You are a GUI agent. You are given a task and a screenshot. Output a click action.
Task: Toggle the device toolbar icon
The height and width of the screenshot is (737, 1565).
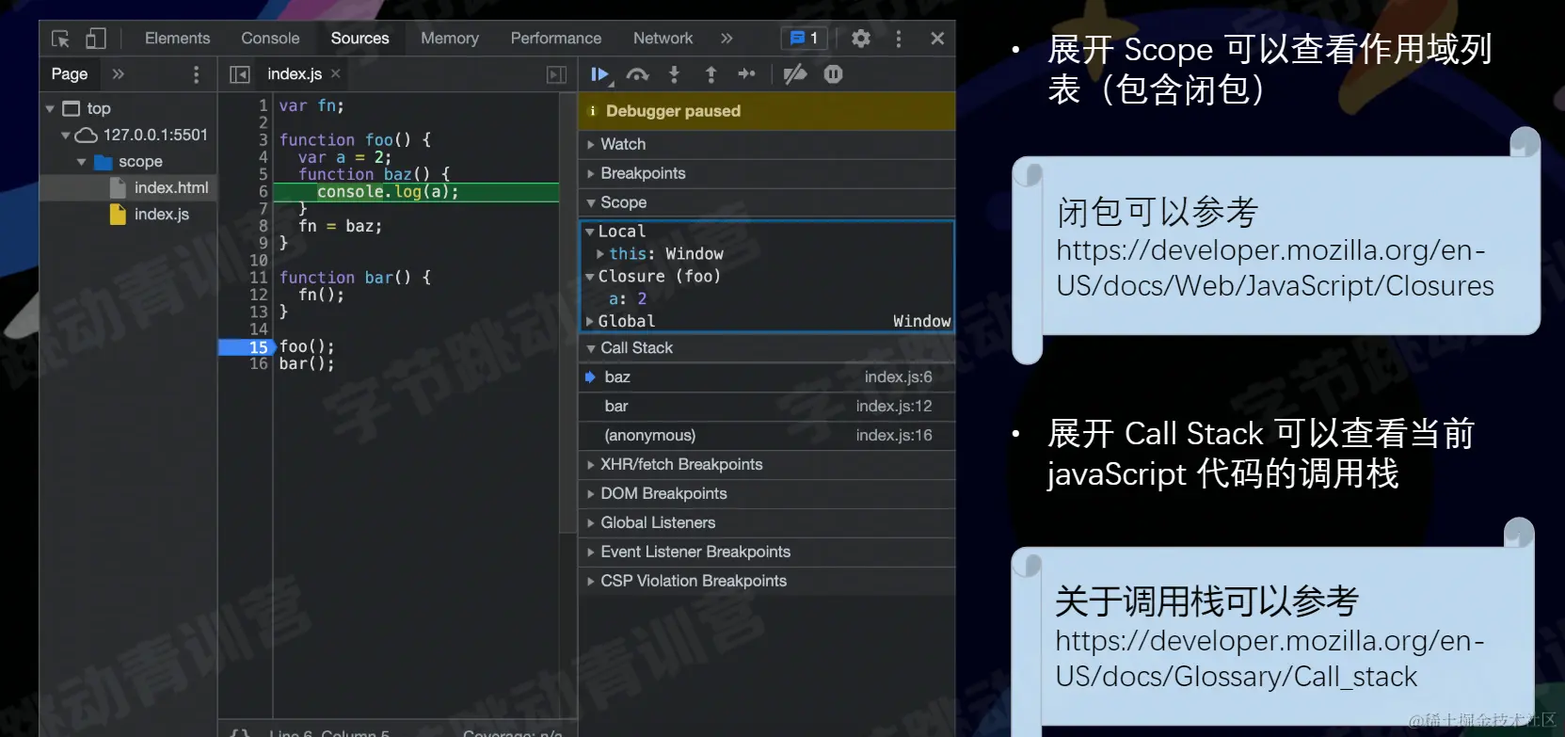tap(95, 39)
